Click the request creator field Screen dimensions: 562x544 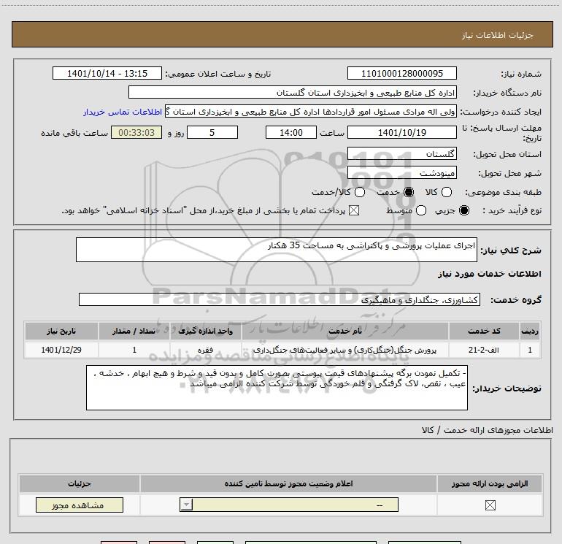pyautogui.click(x=311, y=112)
